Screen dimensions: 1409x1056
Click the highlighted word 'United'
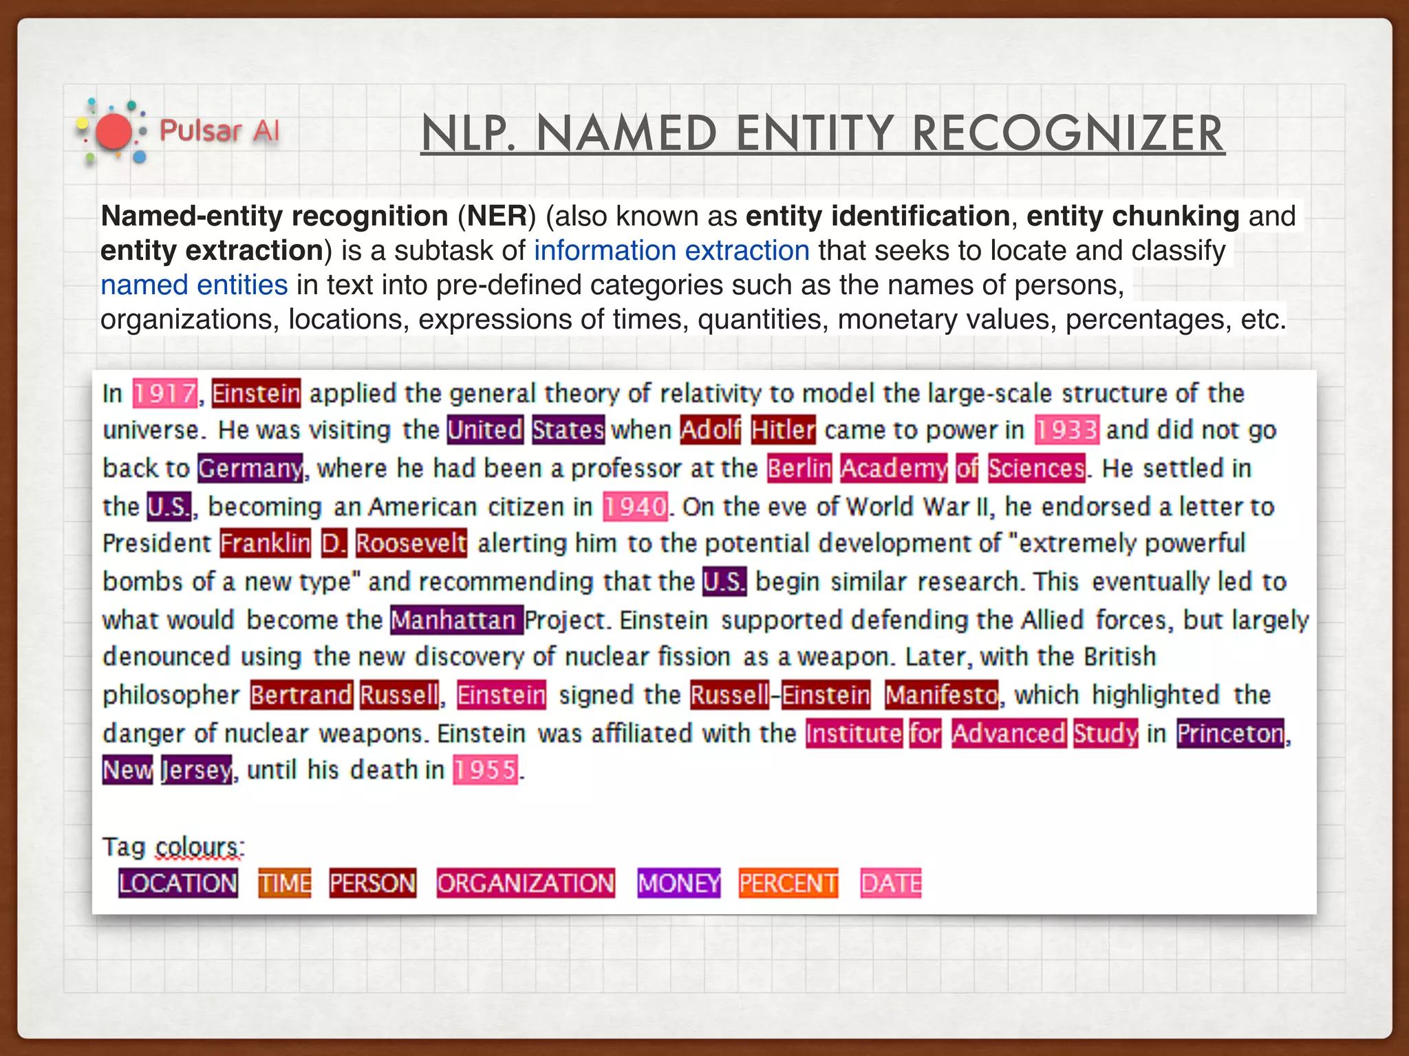[x=485, y=430]
